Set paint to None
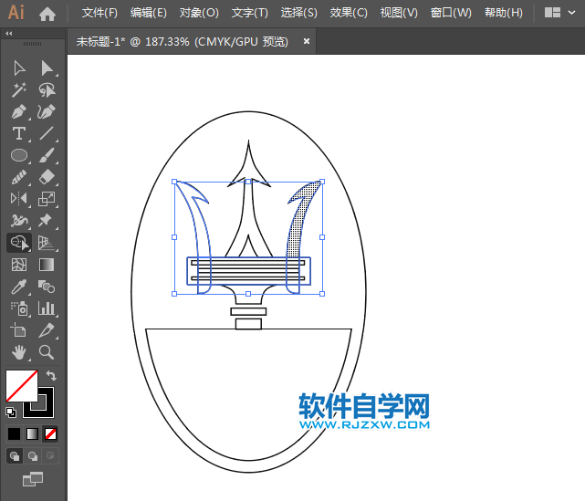This screenshot has width=585, height=501. (x=50, y=433)
